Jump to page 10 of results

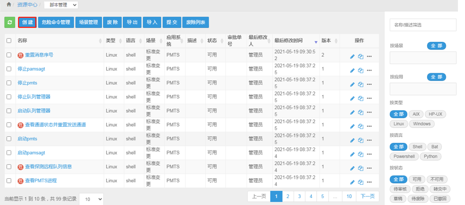(x=349, y=196)
